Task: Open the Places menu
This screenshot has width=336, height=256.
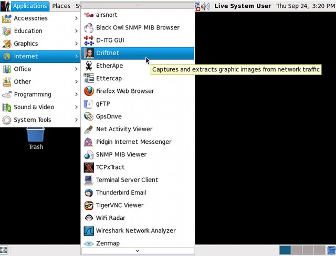Action: click(x=61, y=6)
